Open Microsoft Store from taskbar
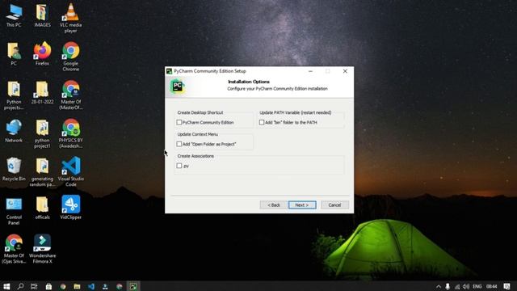This screenshot has height=291, width=517. 48,286
